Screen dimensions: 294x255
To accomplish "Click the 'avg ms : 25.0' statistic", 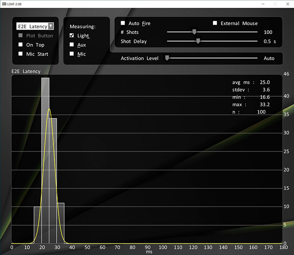I will [x=251, y=82].
